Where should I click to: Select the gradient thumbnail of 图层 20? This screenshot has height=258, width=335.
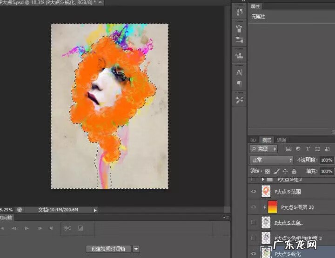click(272, 206)
